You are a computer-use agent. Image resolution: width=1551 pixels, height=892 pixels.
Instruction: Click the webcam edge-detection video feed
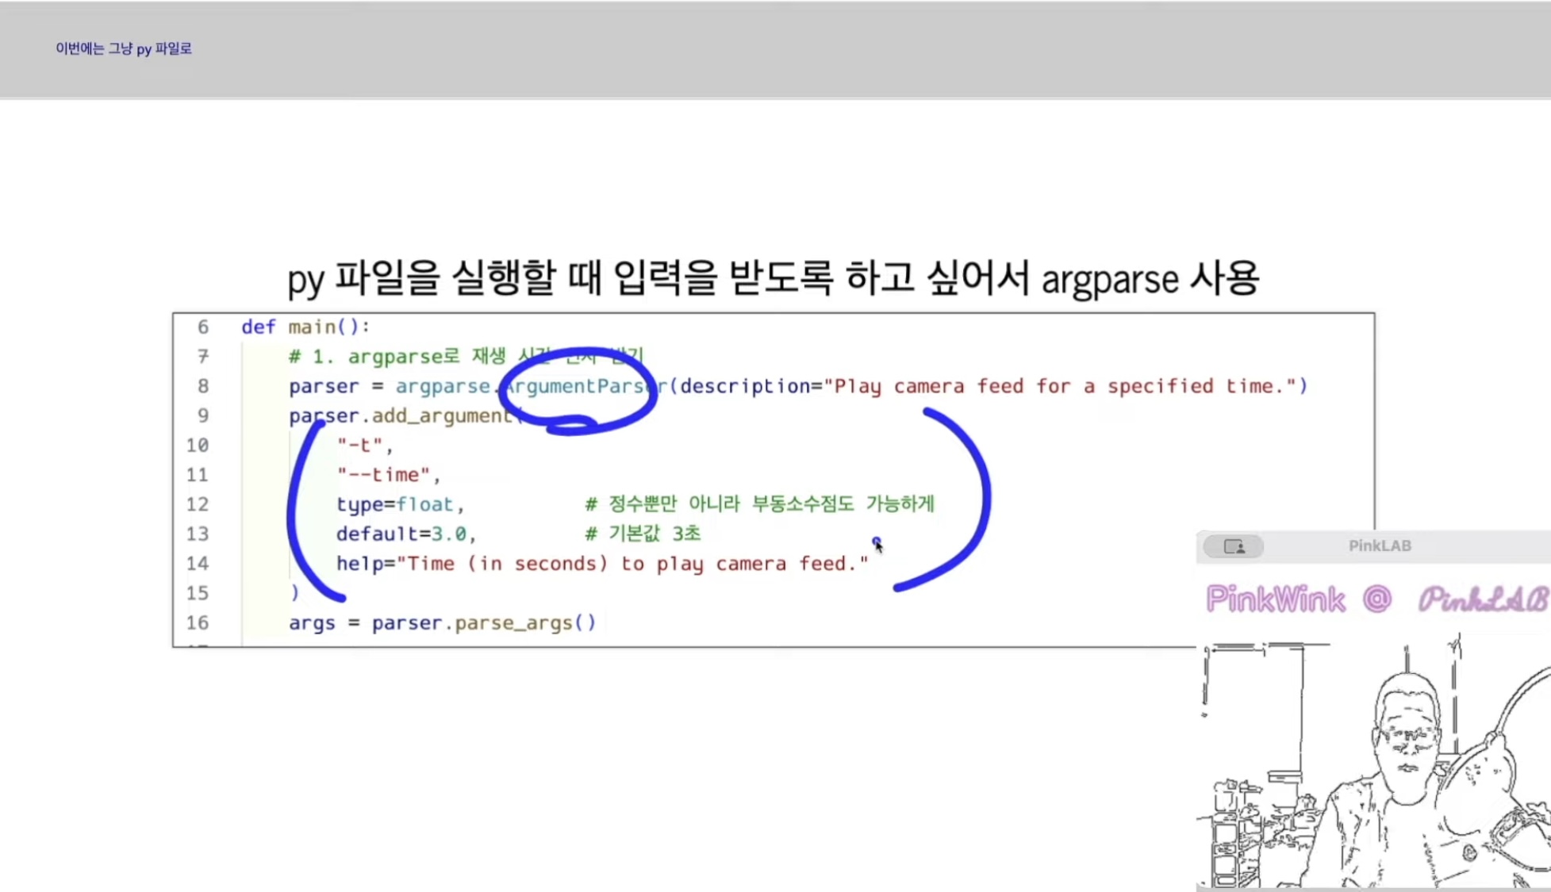click(1372, 765)
